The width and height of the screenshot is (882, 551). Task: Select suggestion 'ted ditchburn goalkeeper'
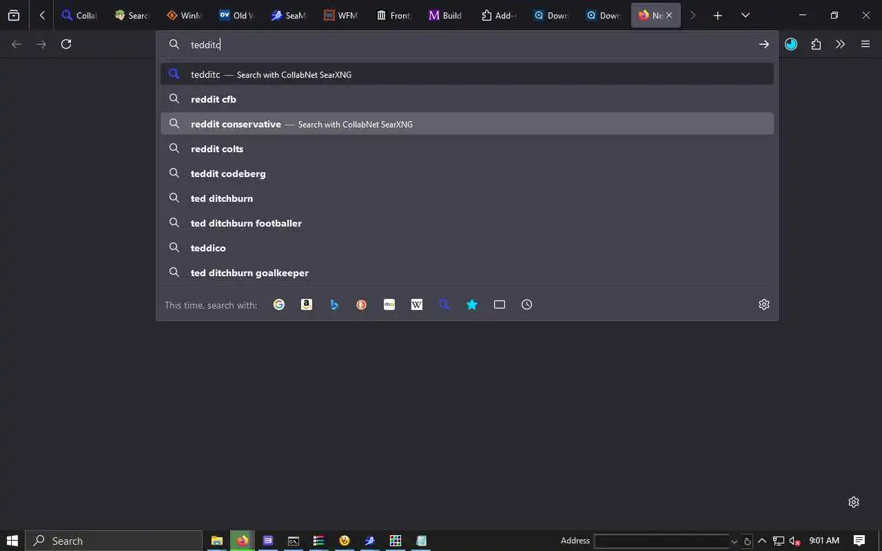click(467, 273)
